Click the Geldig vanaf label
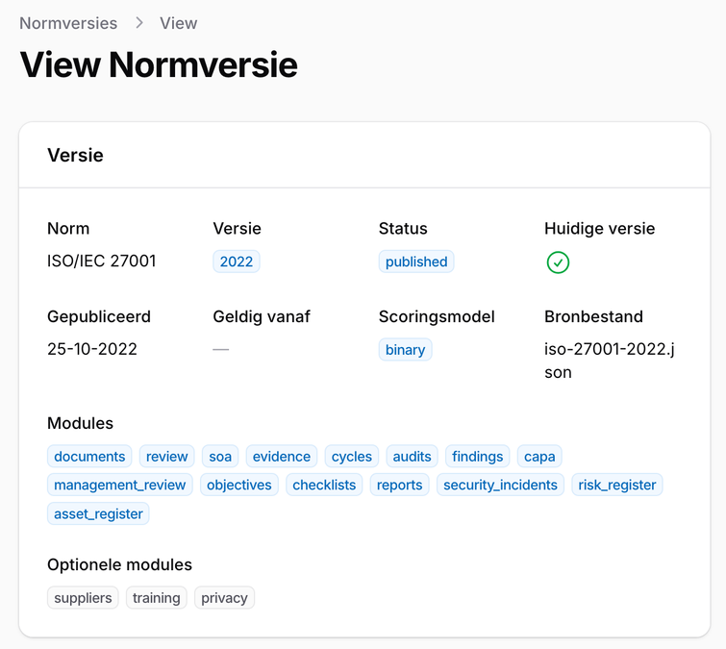Viewport: 726px width, 649px height. tap(262, 316)
